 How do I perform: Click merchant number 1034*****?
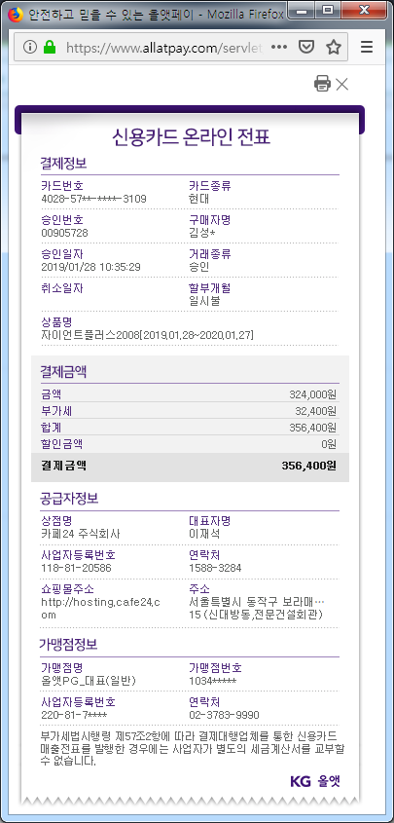coord(213,681)
